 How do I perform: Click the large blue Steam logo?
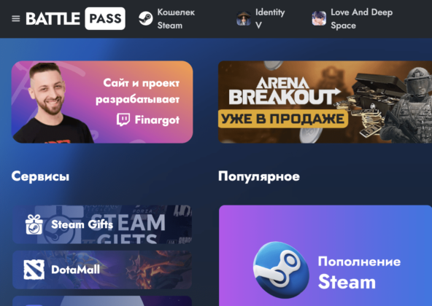(x=281, y=270)
